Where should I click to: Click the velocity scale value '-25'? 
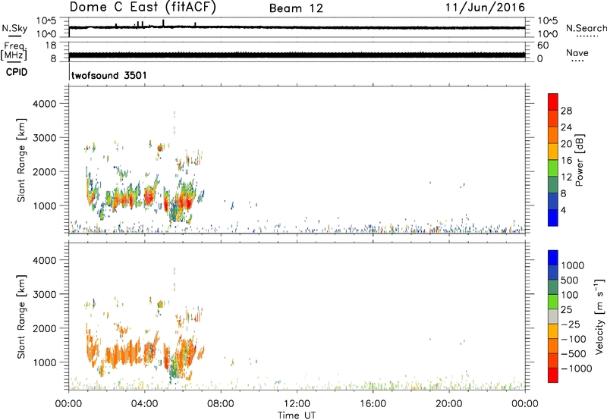click(x=571, y=324)
